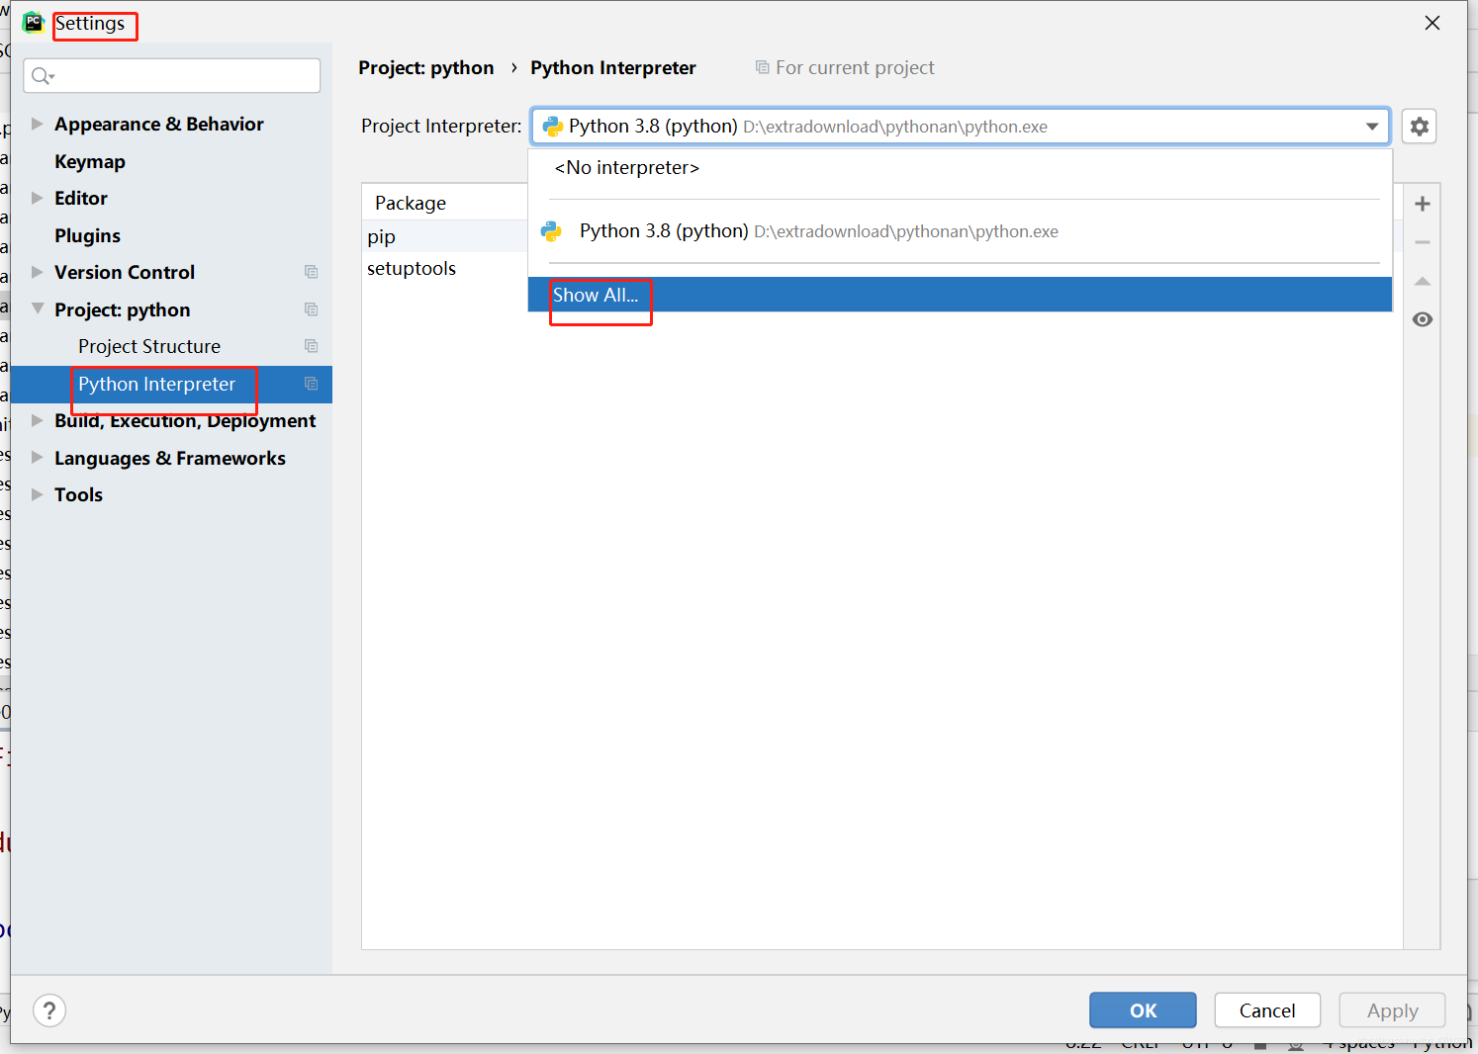Viewport: 1478px width, 1054px height.
Task: Click the PyCharm logo in title bar
Action: tap(34, 22)
